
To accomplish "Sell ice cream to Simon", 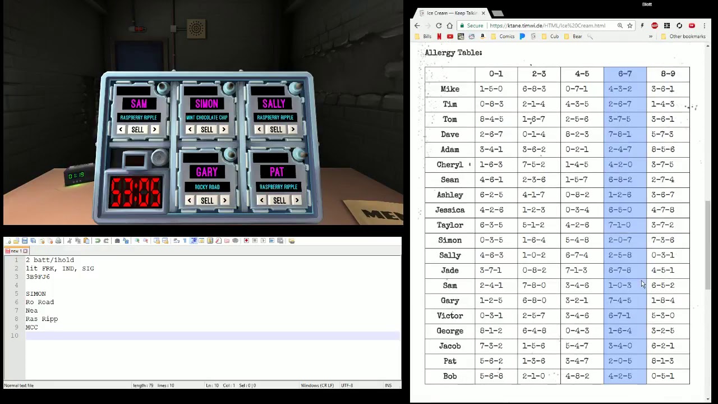I will 206,130.
